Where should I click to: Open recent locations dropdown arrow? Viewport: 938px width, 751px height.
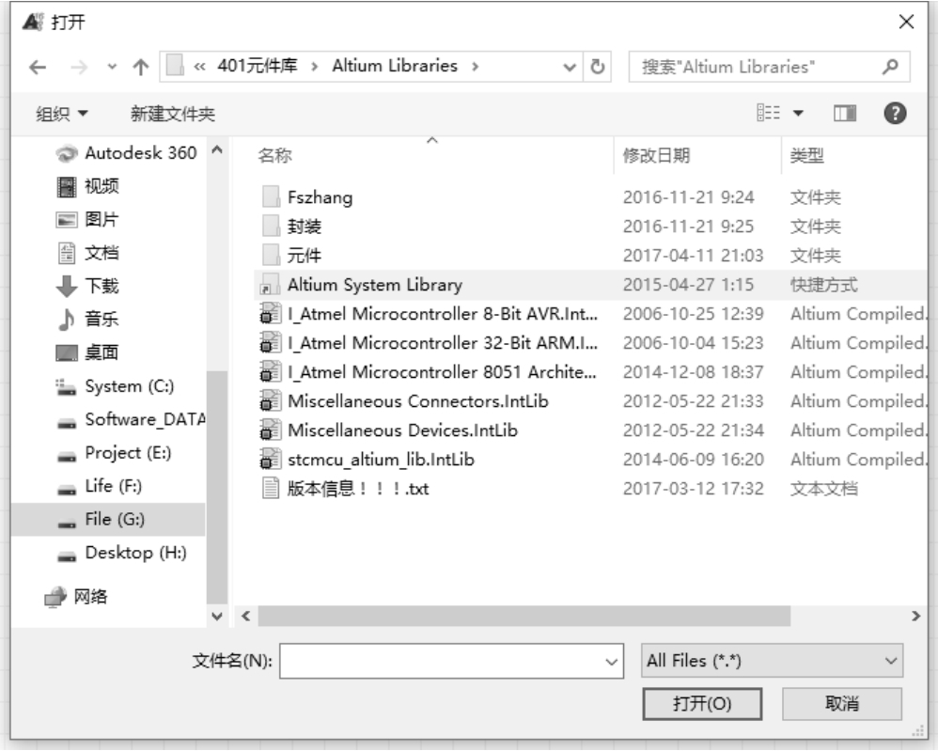pyautogui.click(x=112, y=67)
